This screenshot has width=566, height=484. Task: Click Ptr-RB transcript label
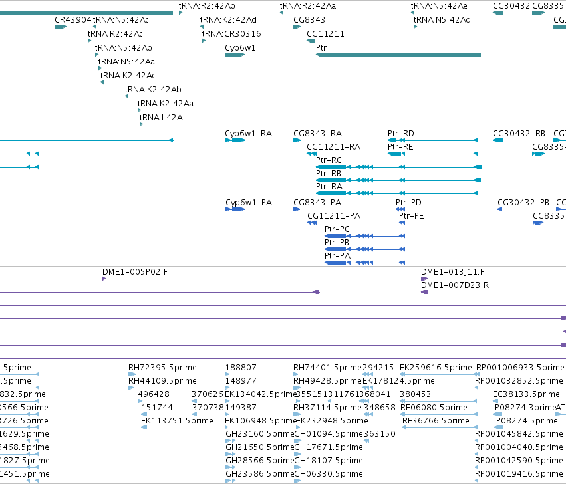328,174
